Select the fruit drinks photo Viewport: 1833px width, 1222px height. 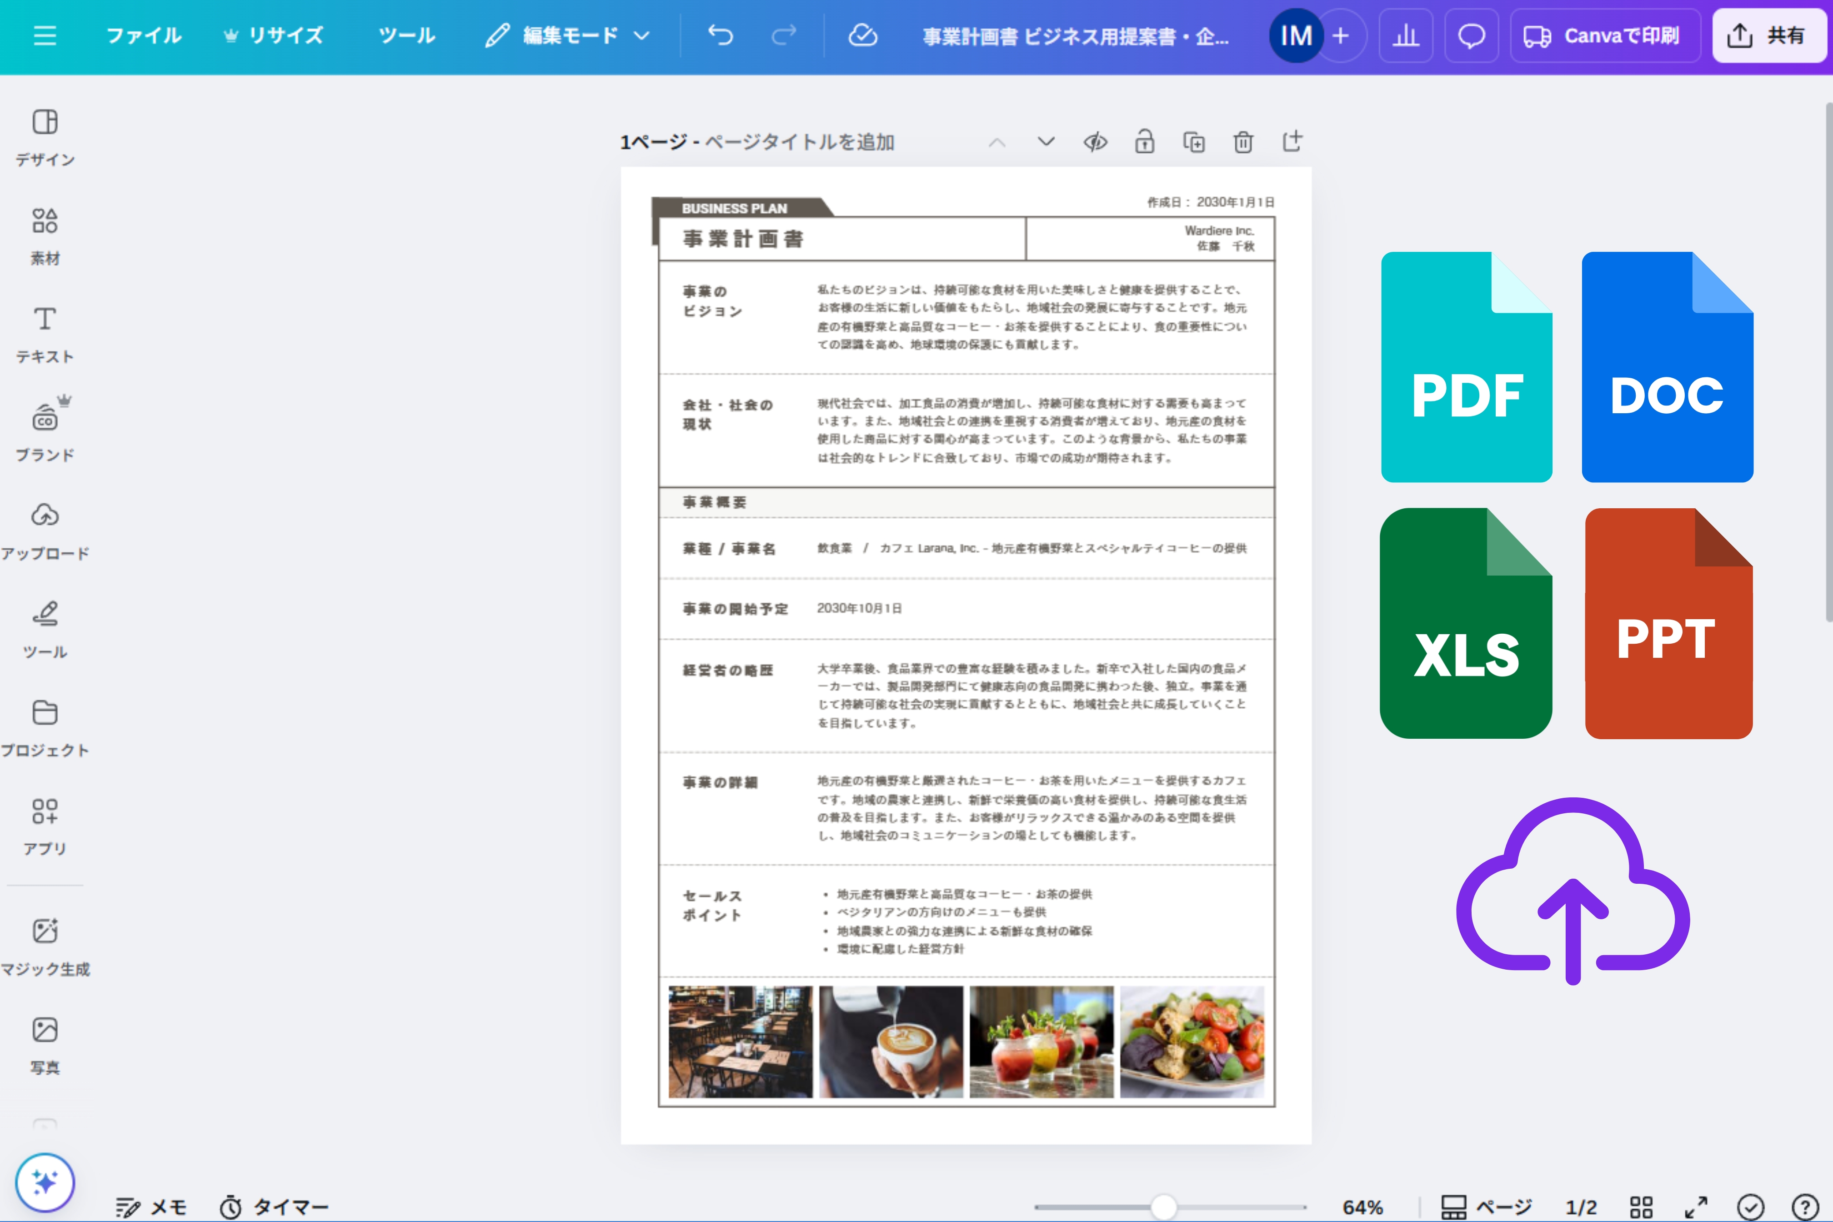point(1041,1041)
